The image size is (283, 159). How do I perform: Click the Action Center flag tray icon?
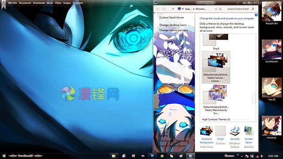tap(247, 156)
